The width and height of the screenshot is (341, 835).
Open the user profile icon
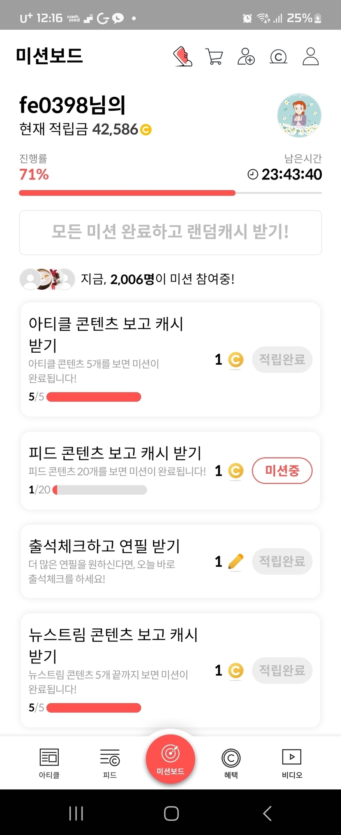coord(310,56)
